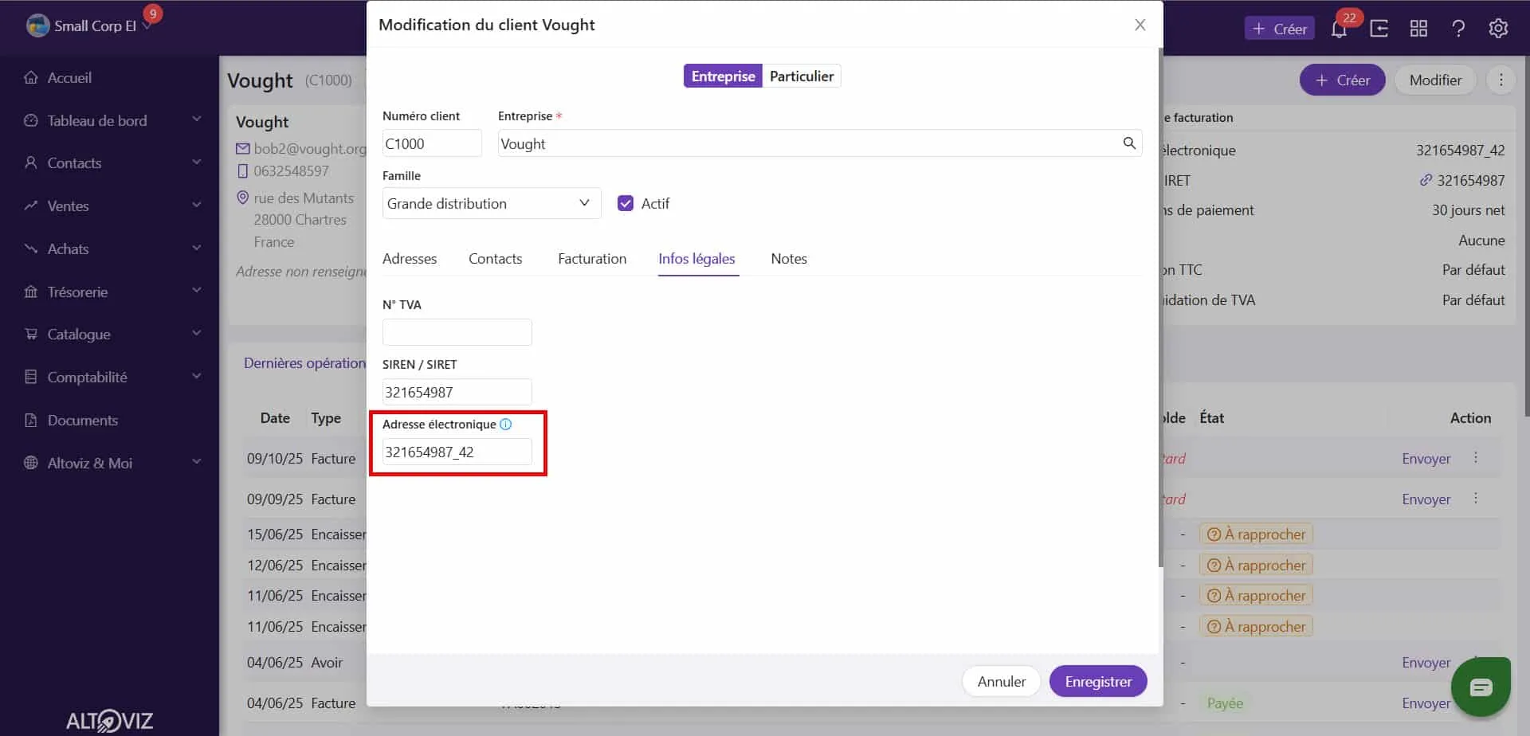Click the Catalogue cart icon

pos(31,334)
